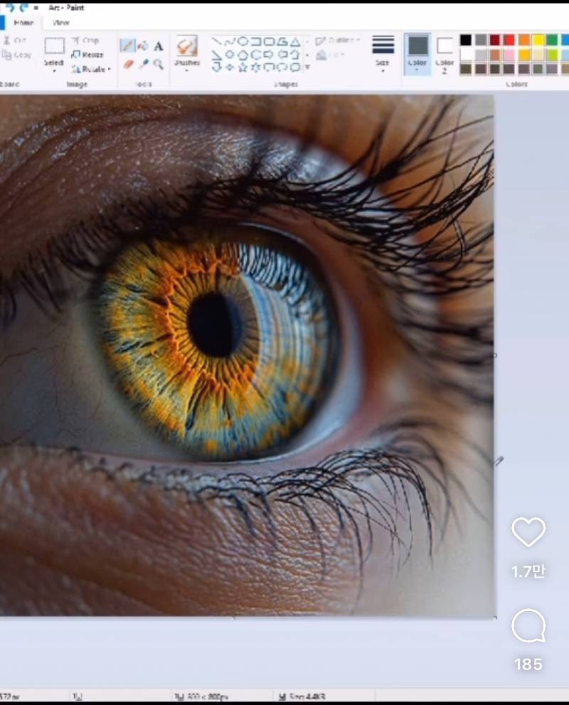The height and width of the screenshot is (705, 569).
Task: Like the video with the heart icon
Action: pyautogui.click(x=528, y=532)
